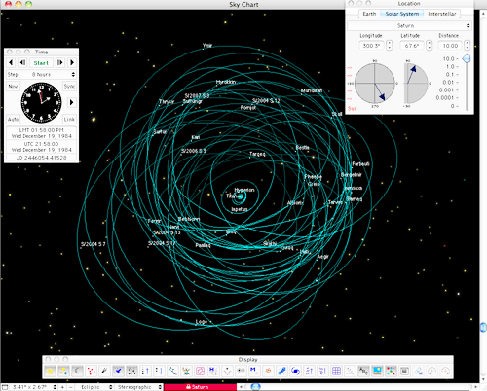Screen dimensions: 487x391
Task: Toggle the coordinate grid icon
Action: pos(336,371)
